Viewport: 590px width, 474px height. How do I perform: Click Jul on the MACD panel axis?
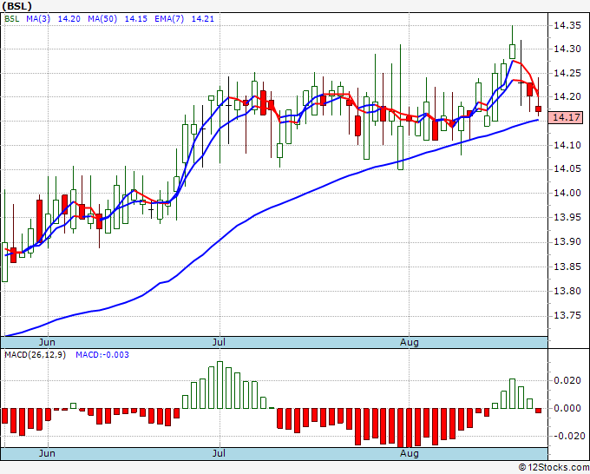point(219,453)
